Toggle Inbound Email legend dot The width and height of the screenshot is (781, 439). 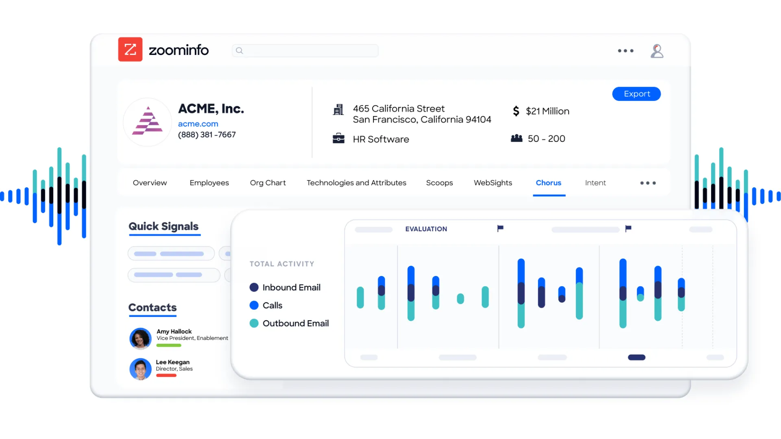coord(254,287)
